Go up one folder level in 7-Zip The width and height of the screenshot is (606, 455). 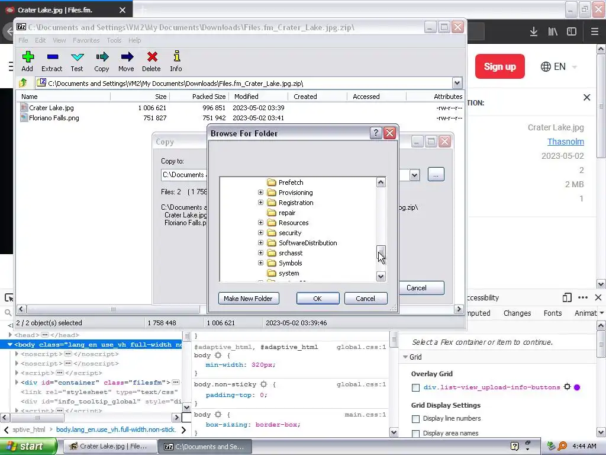point(23,82)
